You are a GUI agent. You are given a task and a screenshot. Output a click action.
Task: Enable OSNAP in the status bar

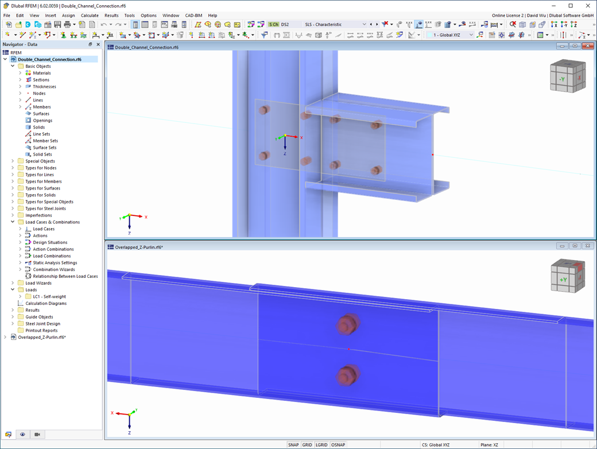click(338, 444)
